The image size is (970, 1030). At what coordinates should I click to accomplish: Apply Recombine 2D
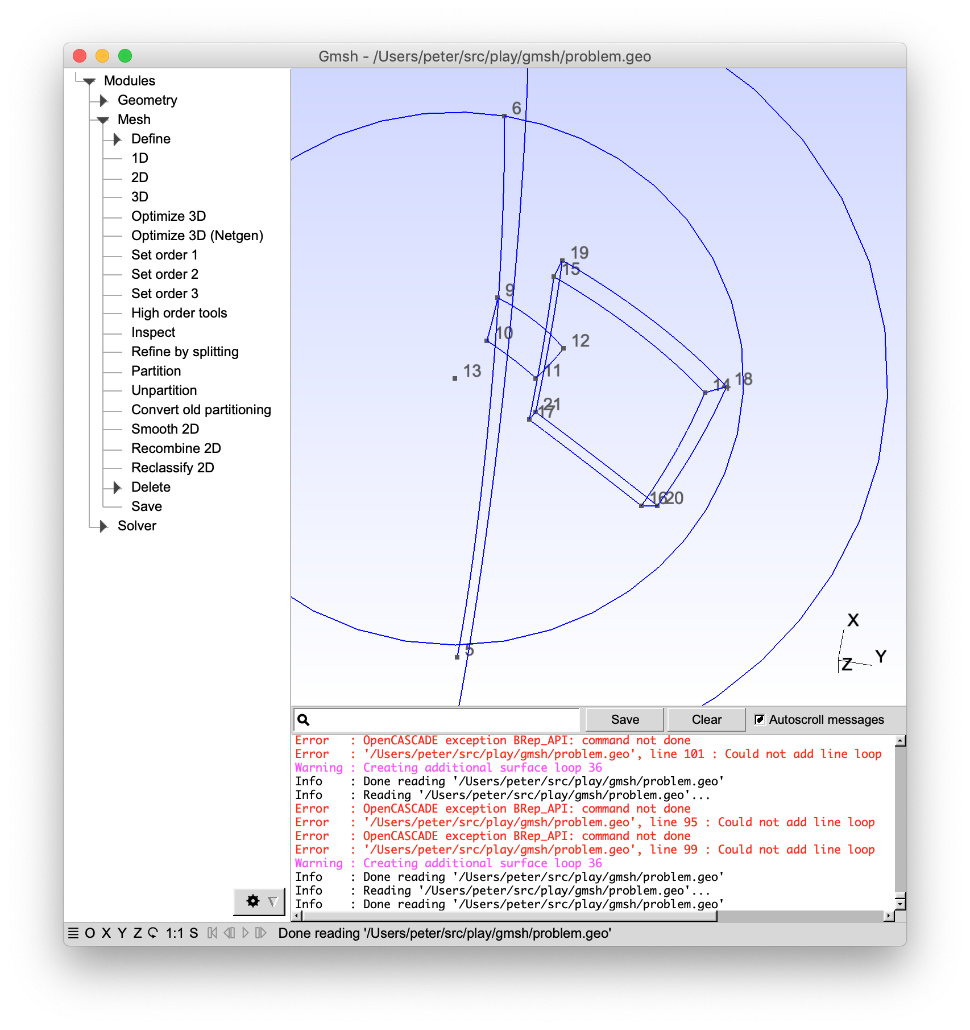pos(176,448)
